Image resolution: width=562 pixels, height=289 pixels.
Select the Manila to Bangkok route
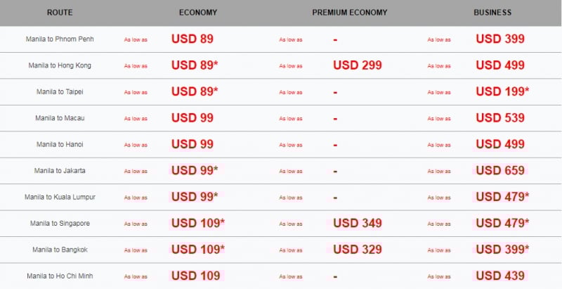[x=60, y=250]
